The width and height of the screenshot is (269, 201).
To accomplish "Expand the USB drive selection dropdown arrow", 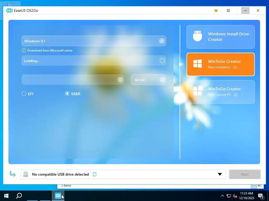I will pyautogui.click(x=220, y=174).
